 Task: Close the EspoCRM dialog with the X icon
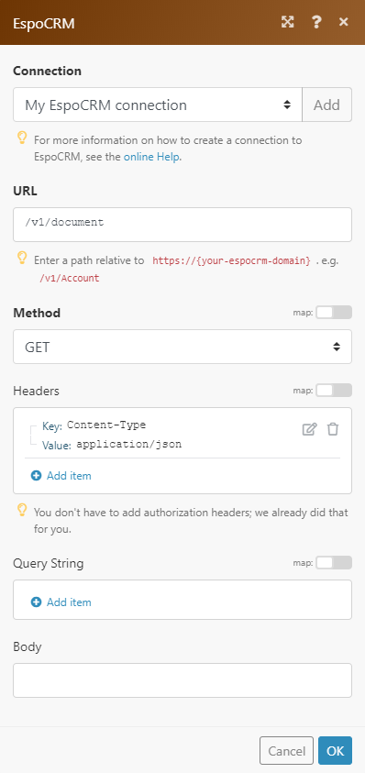coord(344,22)
